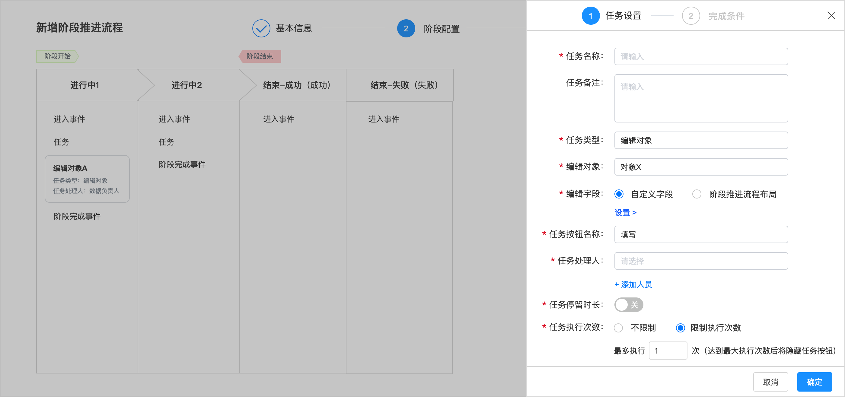Image resolution: width=845 pixels, height=397 pixels.
Task: Select the 进行中1 stage header
Action: point(85,85)
